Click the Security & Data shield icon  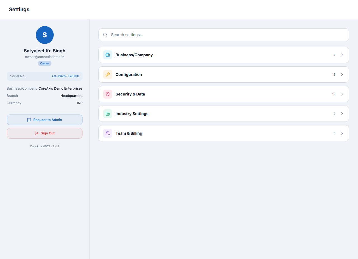point(108,94)
